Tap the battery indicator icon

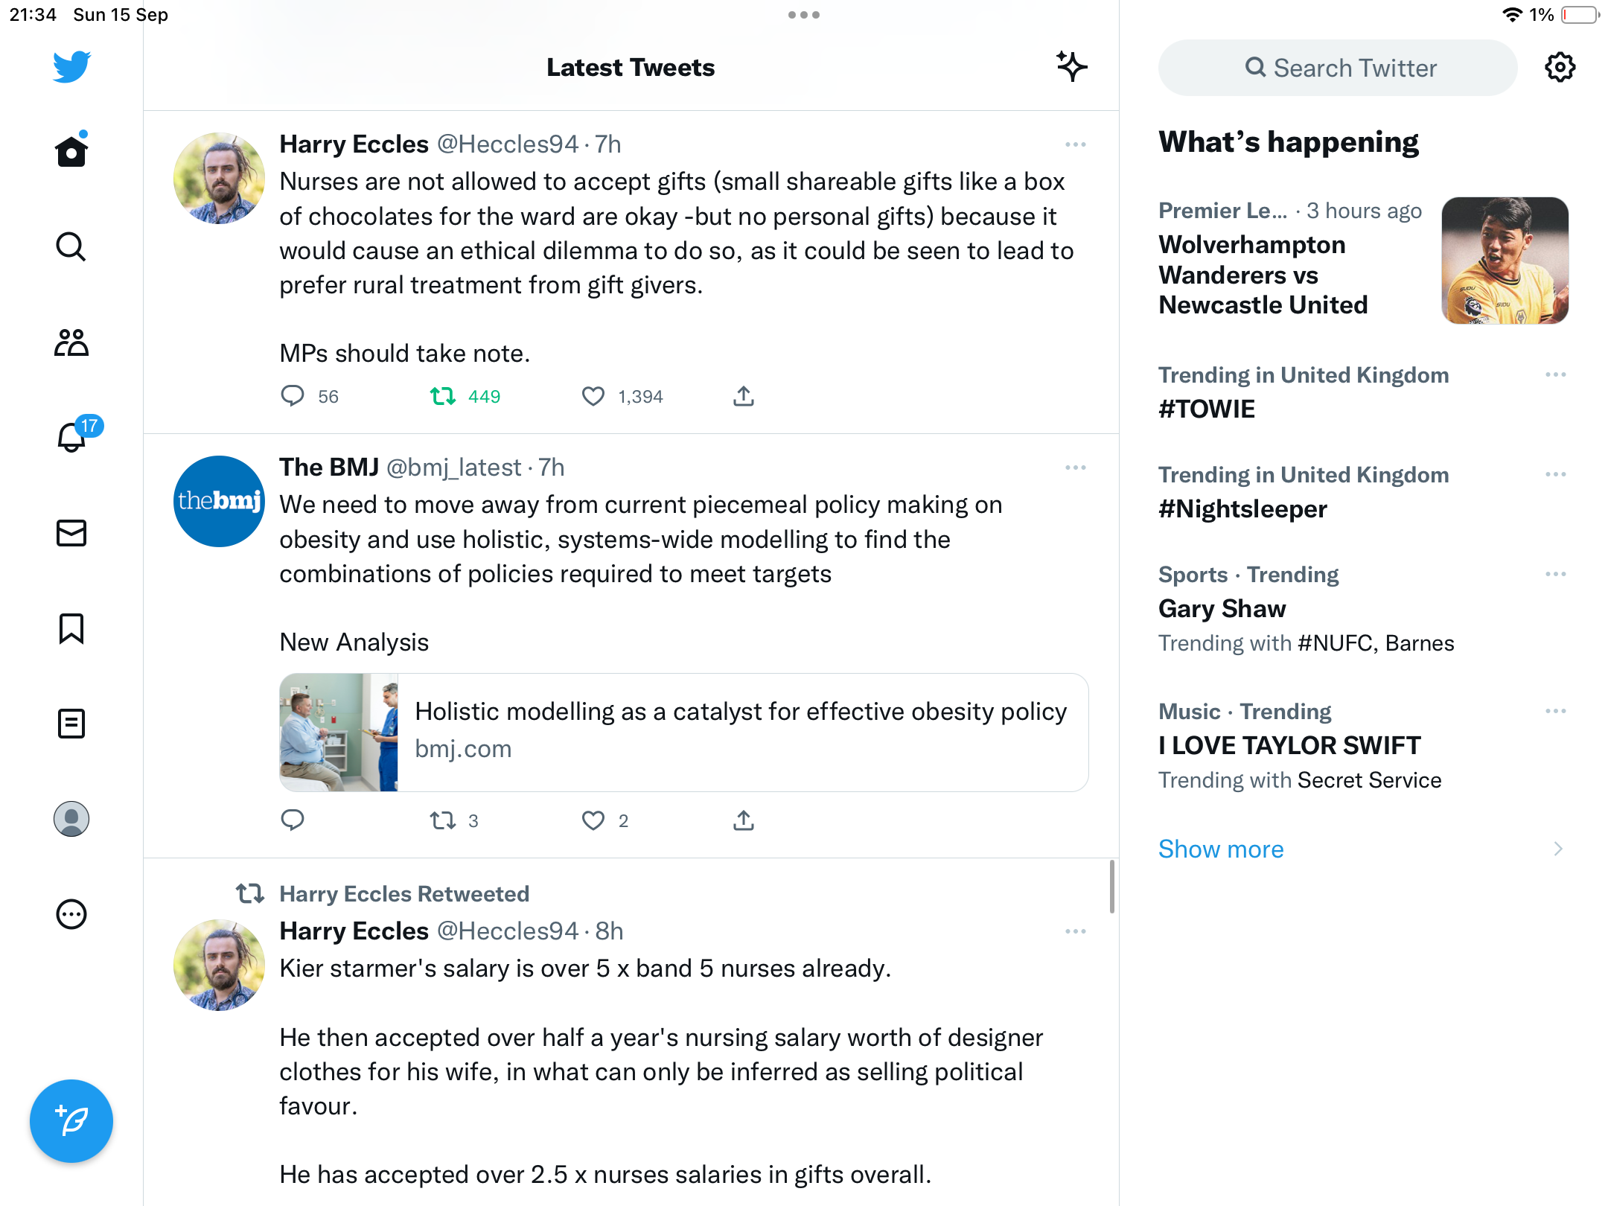[x=1580, y=15]
